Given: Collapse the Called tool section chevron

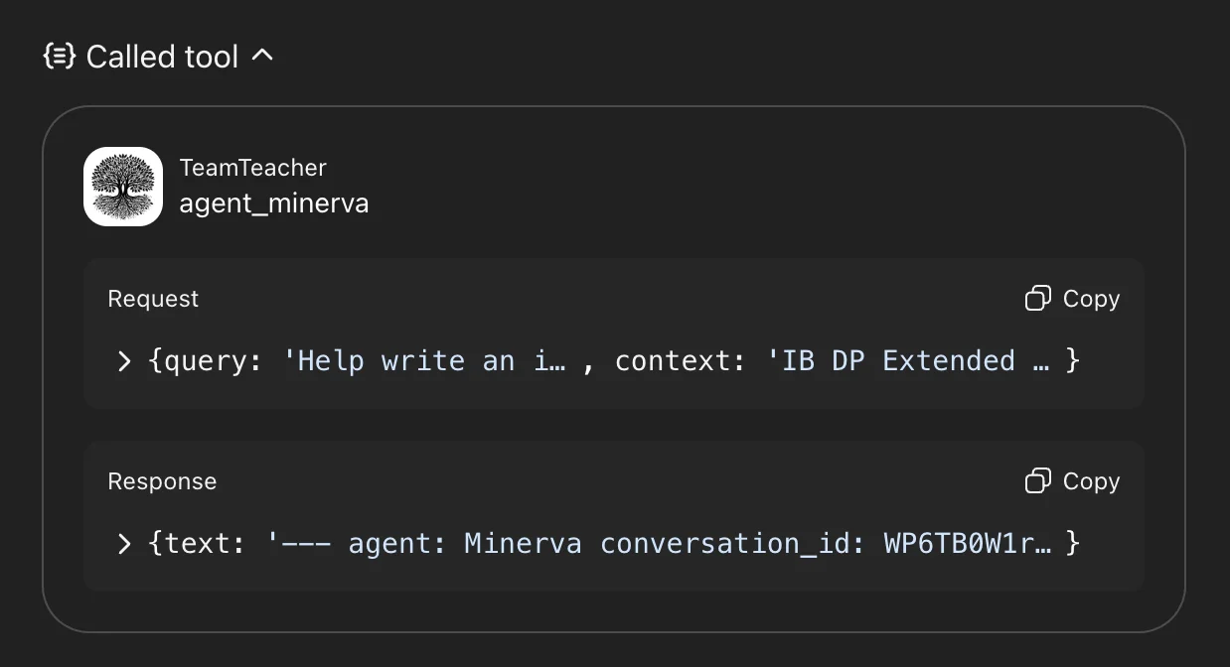Looking at the screenshot, I should [262, 56].
